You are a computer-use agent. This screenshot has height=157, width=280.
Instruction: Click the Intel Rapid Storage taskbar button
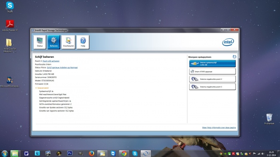point(146,153)
